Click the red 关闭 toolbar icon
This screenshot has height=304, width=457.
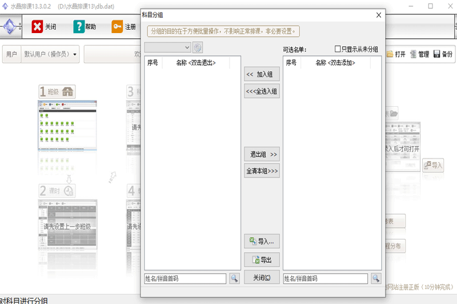coord(37,27)
